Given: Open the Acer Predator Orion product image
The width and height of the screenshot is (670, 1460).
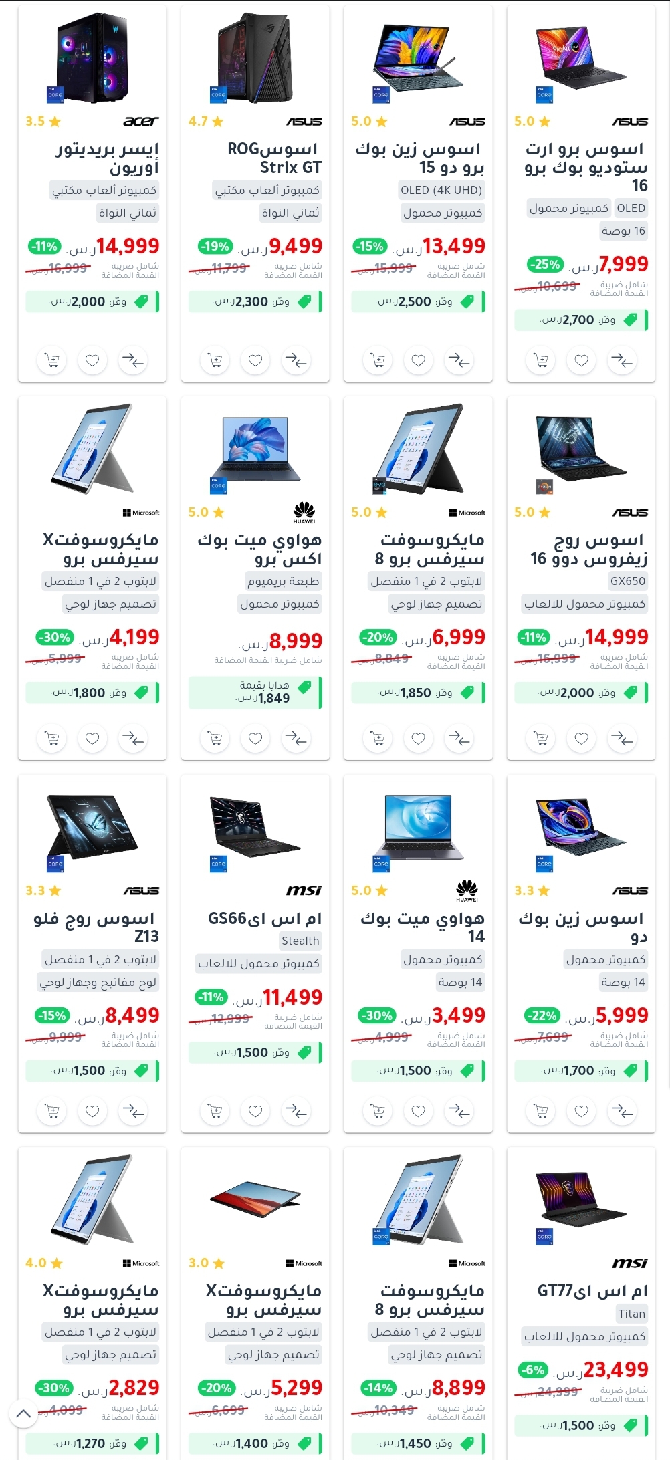Looking at the screenshot, I should pyautogui.click(x=92, y=58).
